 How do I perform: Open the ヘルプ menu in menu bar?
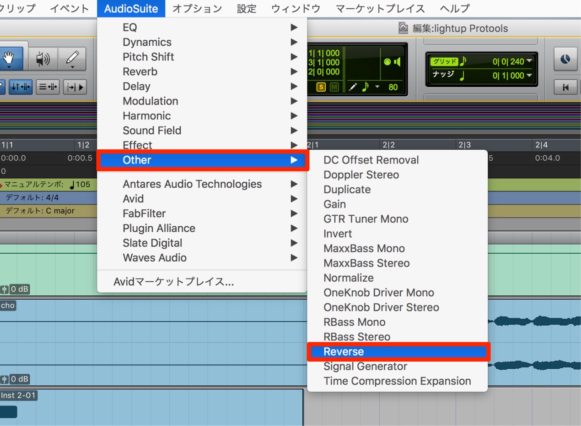click(x=454, y=8)
